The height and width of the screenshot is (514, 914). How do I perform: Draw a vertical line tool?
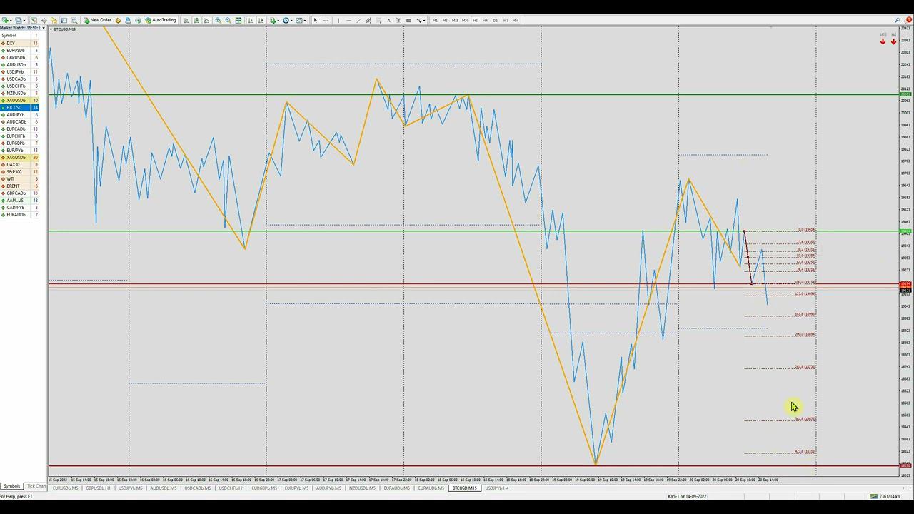click(x=339, y=20)
